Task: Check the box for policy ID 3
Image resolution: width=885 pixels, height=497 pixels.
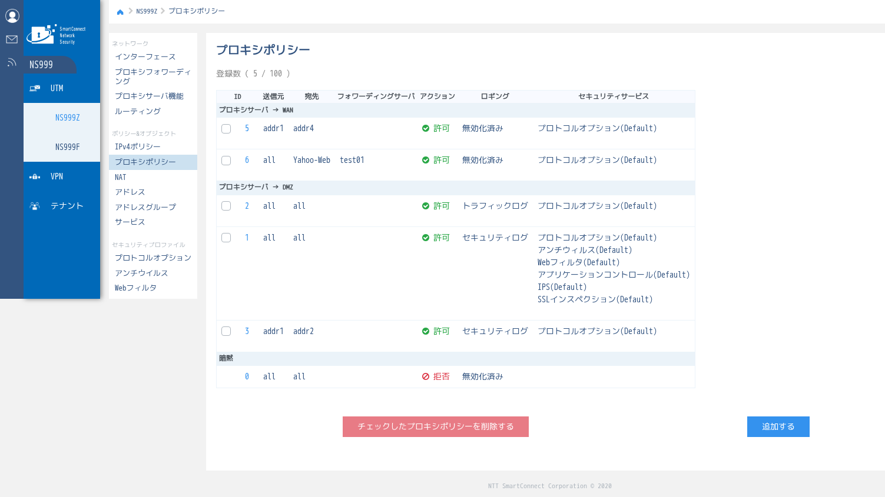Action: coord(226,331)
